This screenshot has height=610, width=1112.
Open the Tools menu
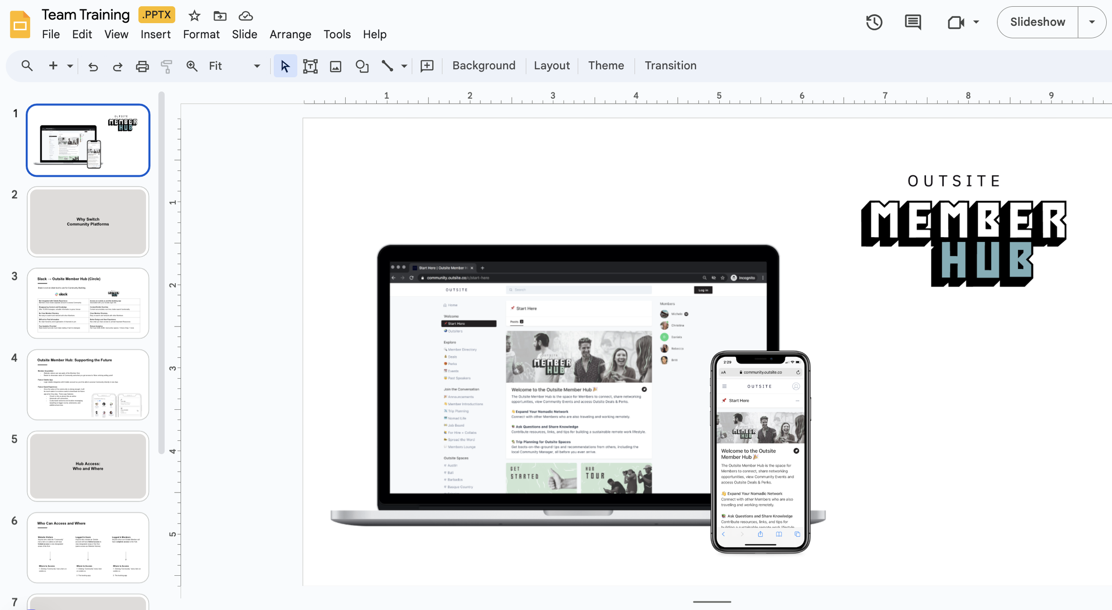337,34
